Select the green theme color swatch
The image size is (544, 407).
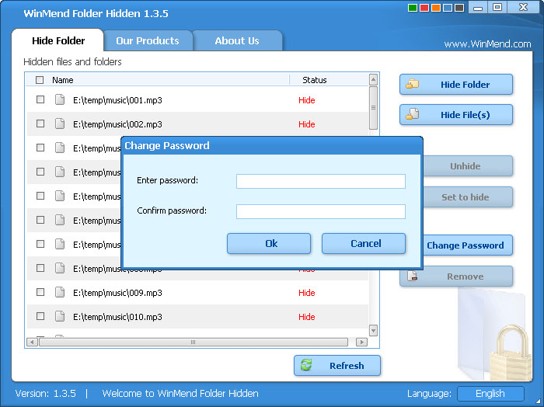pos(413,8)
